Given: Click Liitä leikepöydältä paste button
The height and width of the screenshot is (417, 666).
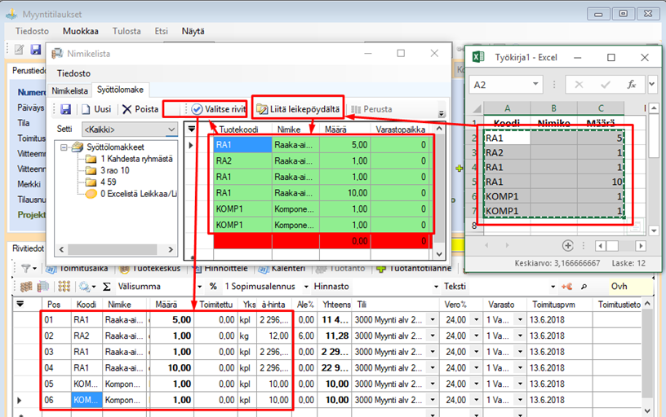Looking at the screenshot, I should pyautogui.click(x=299, y=109).
